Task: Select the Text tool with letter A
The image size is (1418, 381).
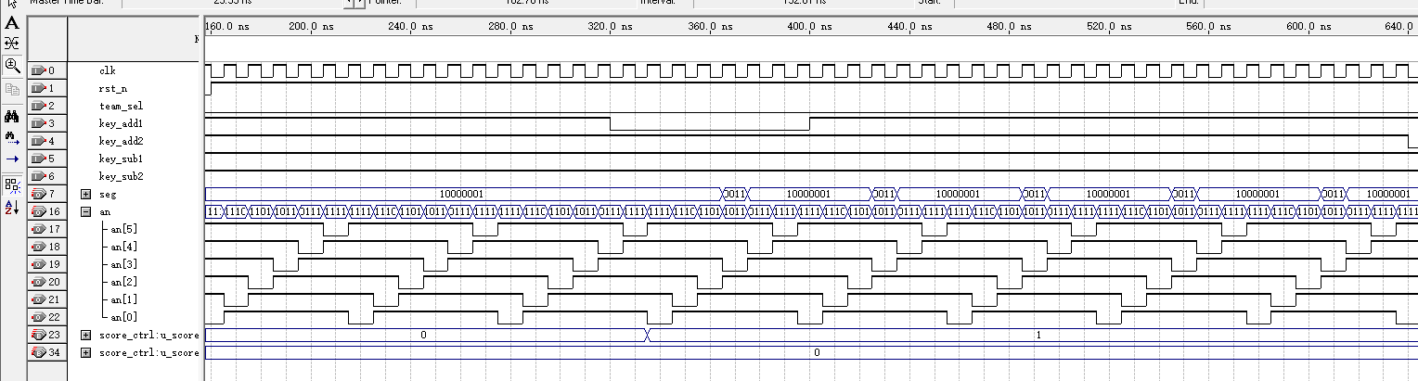Action: pyautogui.click(x=12, y=22)
